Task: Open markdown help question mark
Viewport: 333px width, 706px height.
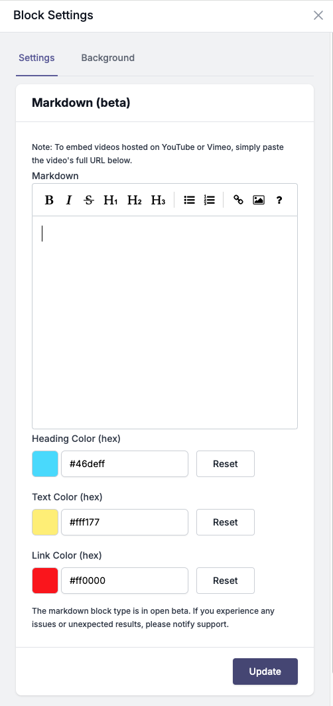Action: [x=279, y=200]
